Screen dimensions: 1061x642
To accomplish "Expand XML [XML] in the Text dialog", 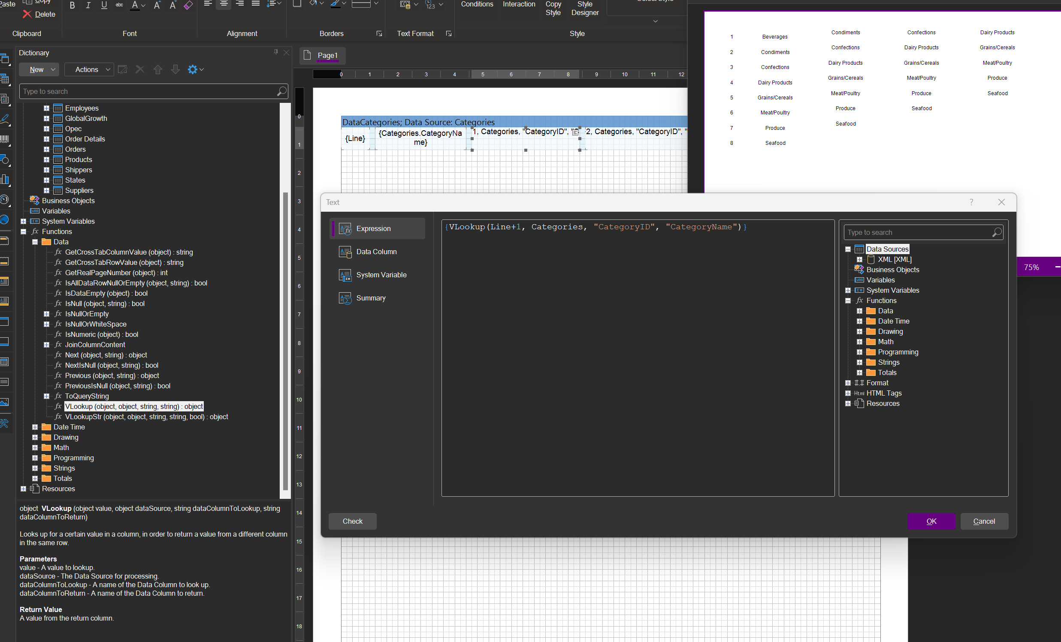I will (x=859, y=259).
